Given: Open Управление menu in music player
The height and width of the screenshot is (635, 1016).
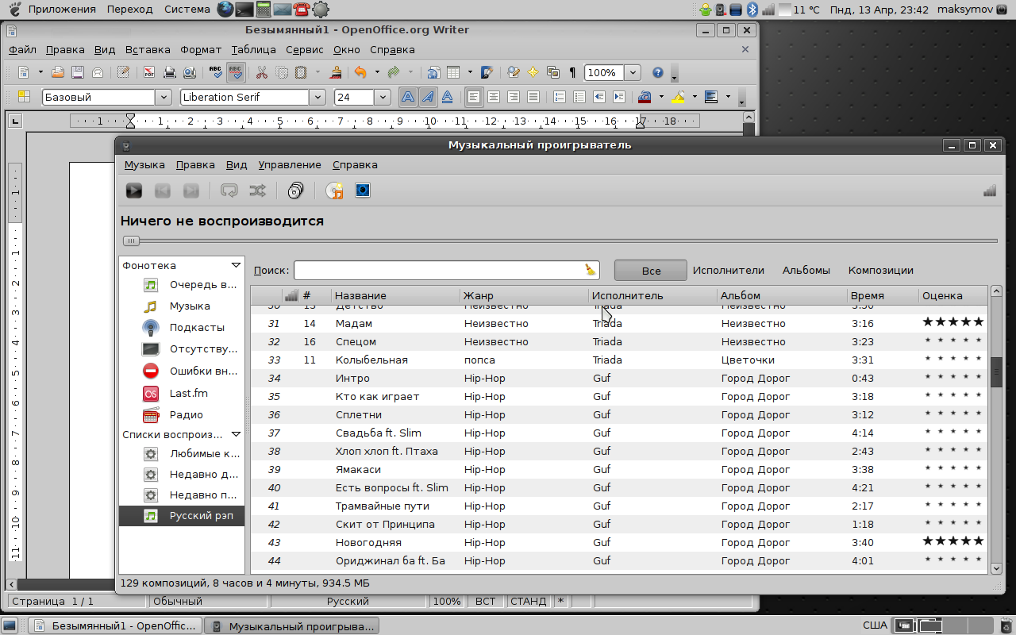Looking at the screenshot, I should [x=290, y=165].
